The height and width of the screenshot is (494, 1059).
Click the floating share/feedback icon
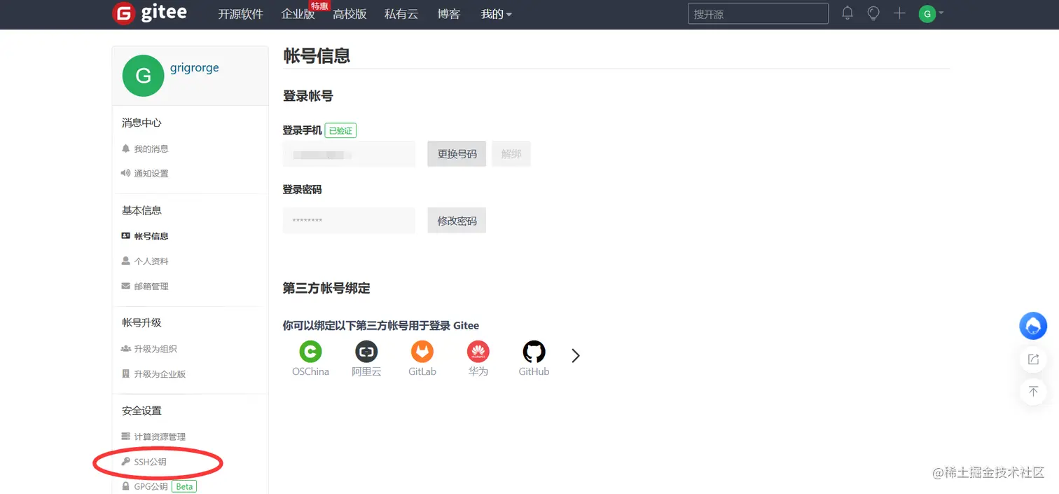[1033, 359]
